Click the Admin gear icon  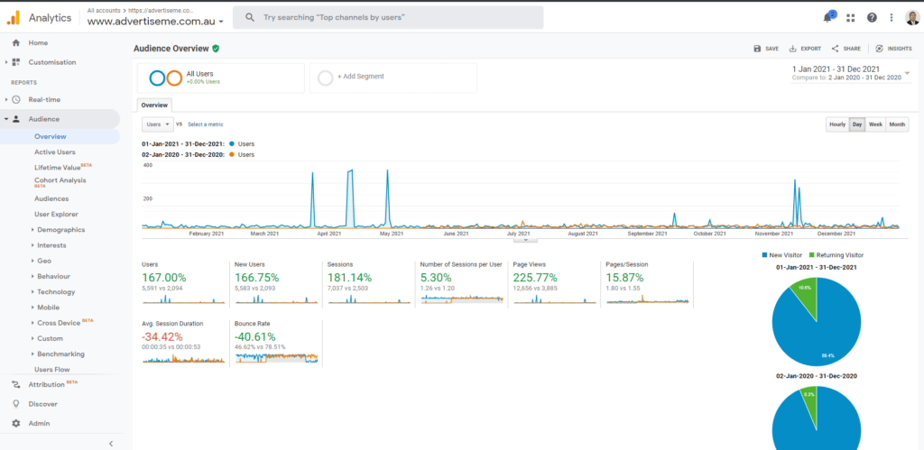[x=16, y=424]
